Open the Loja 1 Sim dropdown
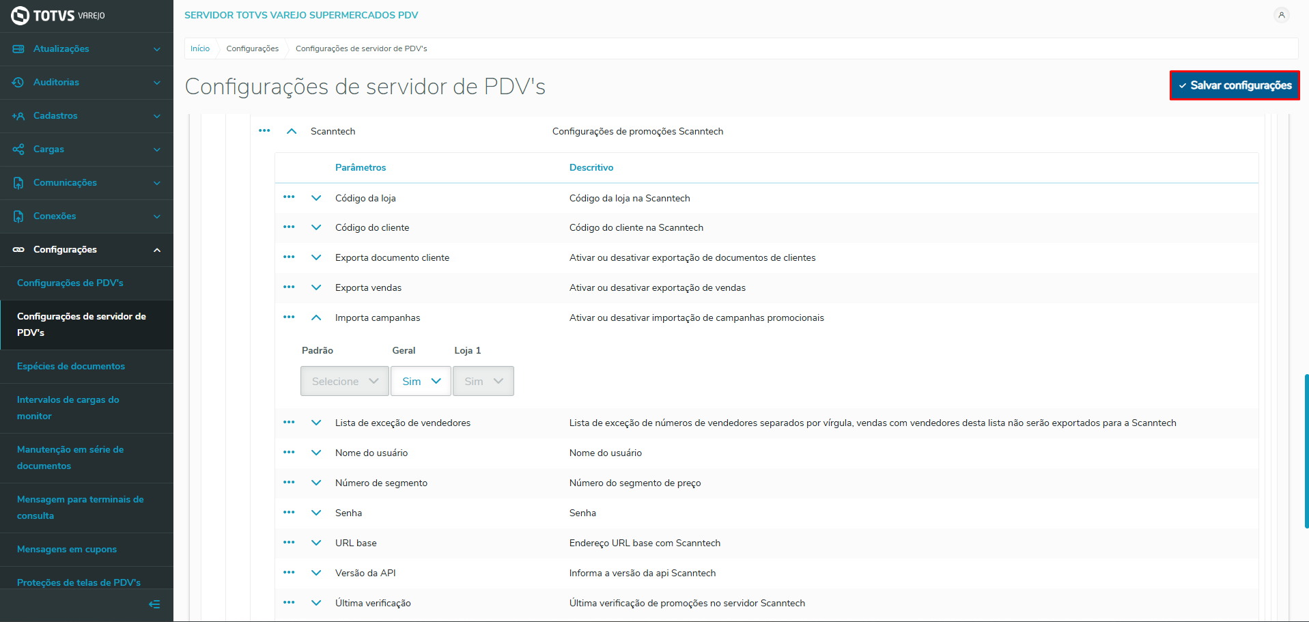1309x622 pixels. [x=483, y=381]
